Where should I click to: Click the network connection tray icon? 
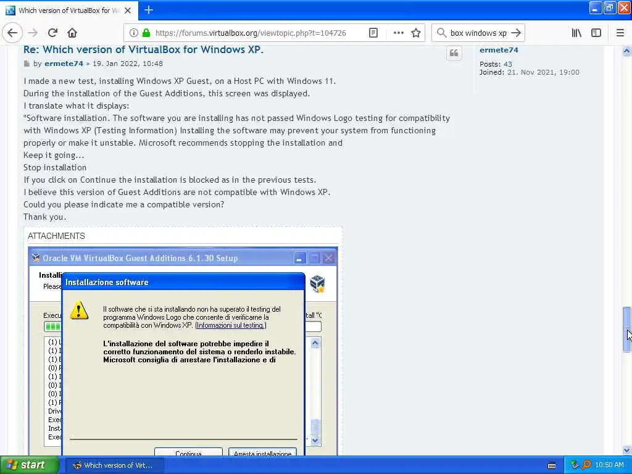[x=575, y=465]
